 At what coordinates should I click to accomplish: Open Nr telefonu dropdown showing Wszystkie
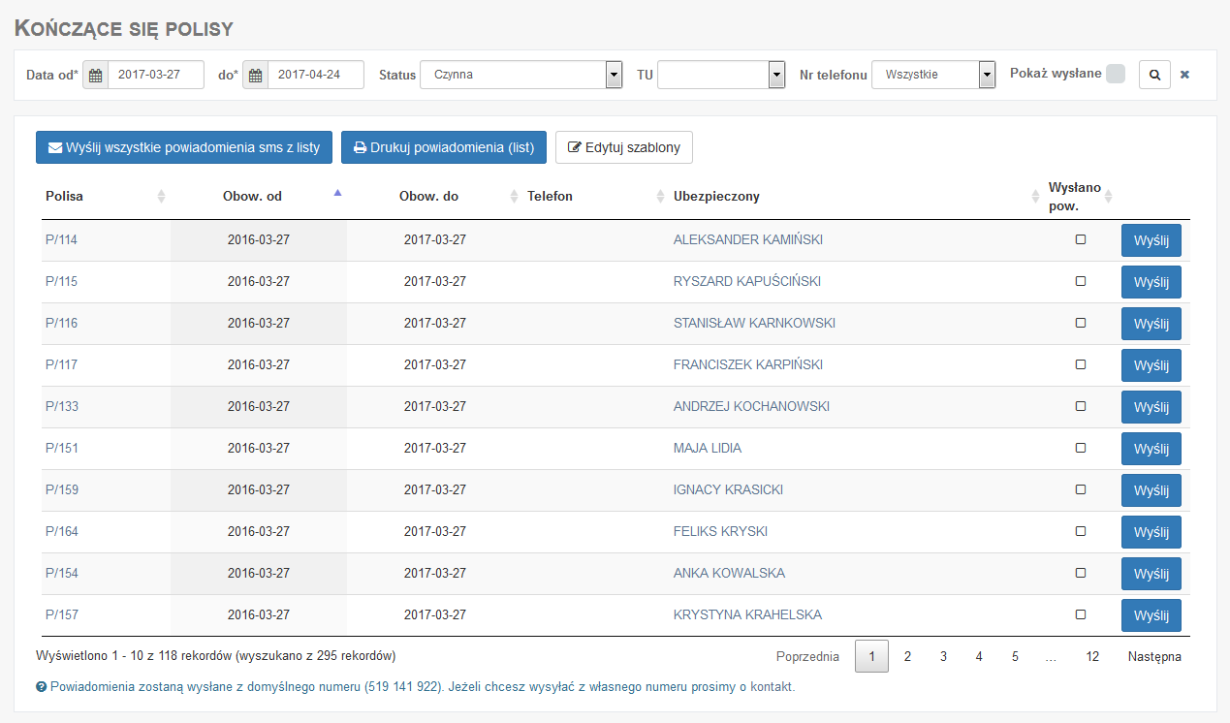(933, 75)
